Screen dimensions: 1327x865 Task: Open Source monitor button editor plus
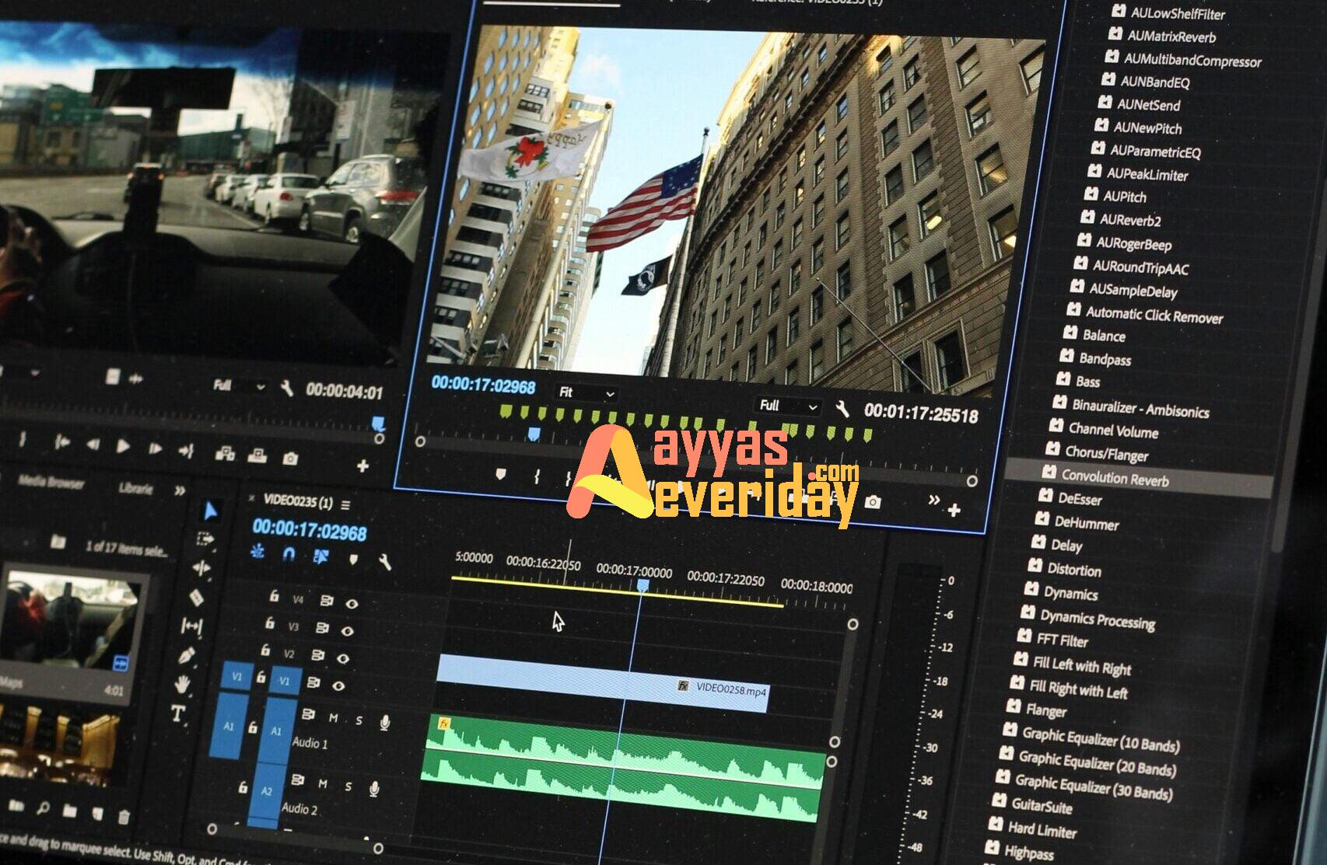[362, 466]
